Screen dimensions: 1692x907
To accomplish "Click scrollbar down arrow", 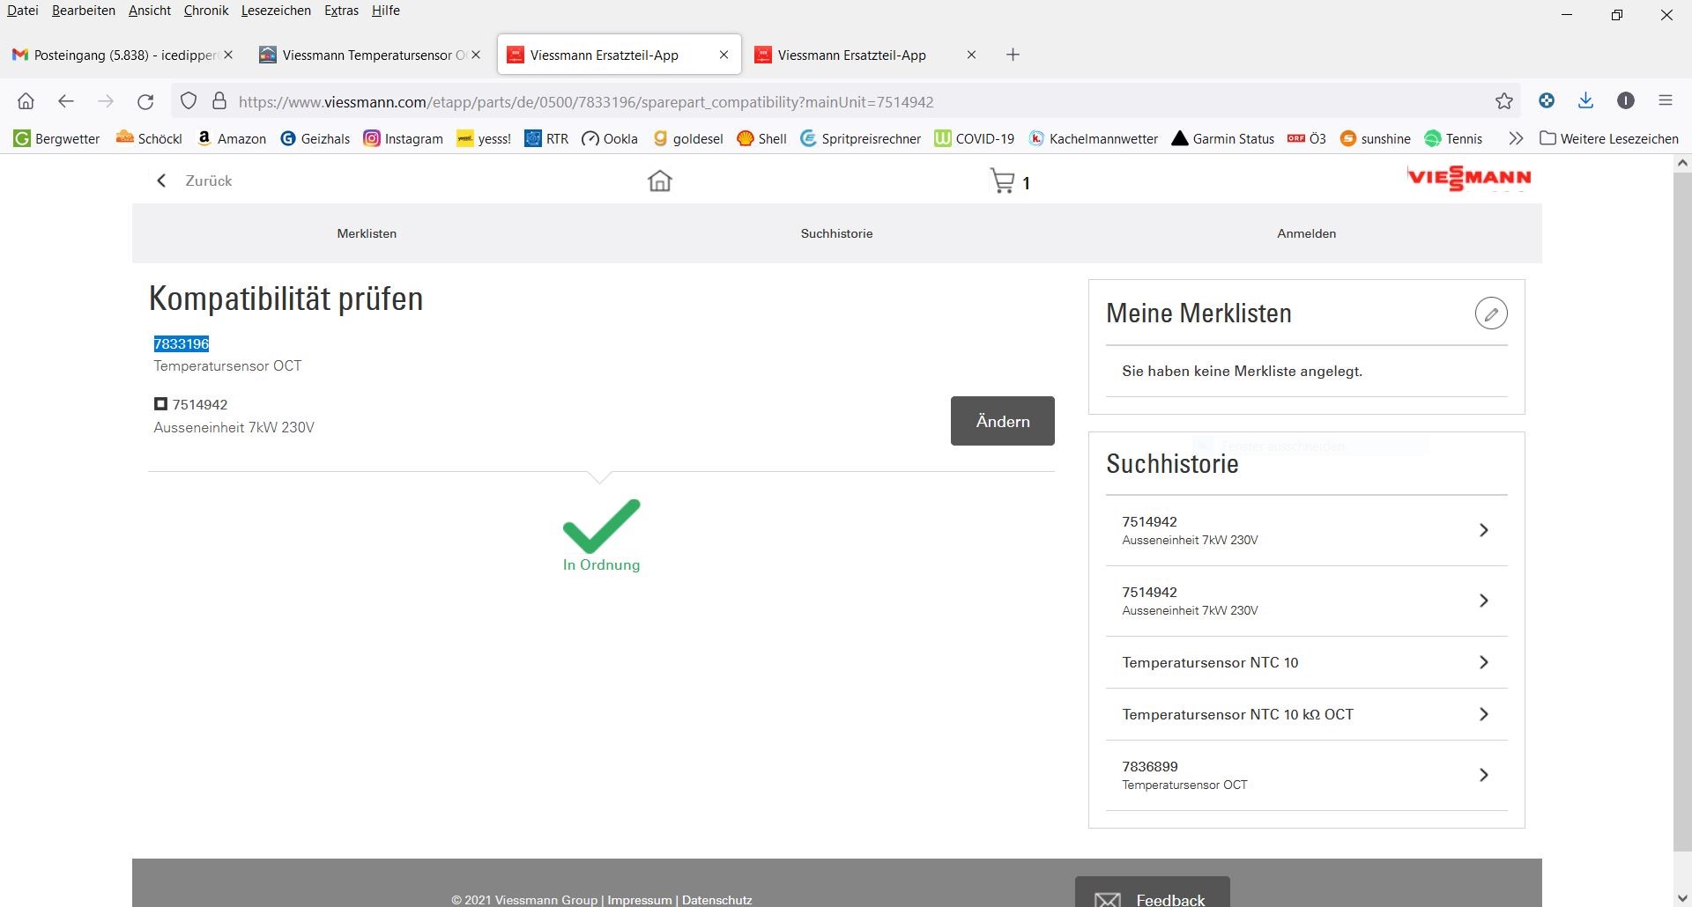I will coord(1682,897).
